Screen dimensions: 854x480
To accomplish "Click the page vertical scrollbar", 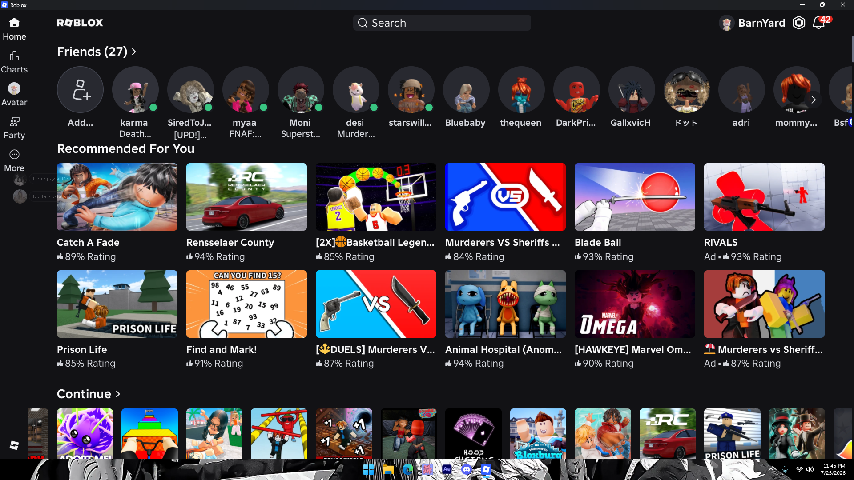I will 852,49.
